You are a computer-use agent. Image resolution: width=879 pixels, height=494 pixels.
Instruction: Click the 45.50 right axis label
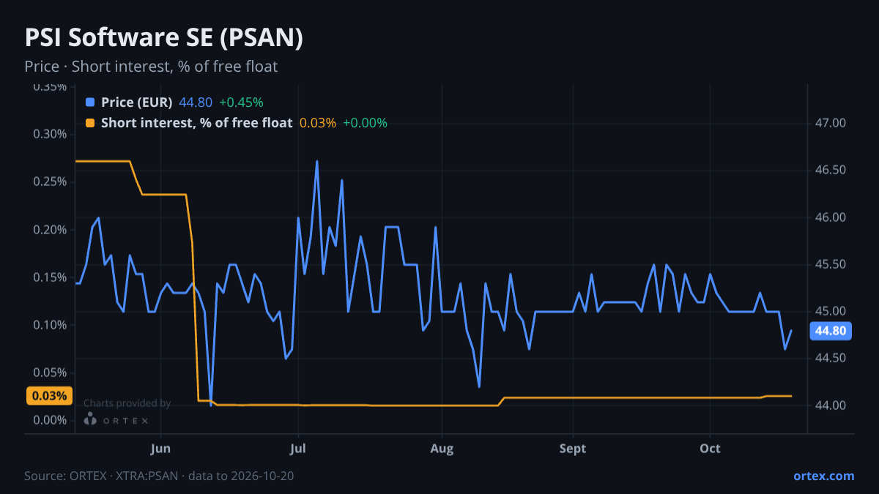click(830, 264)
